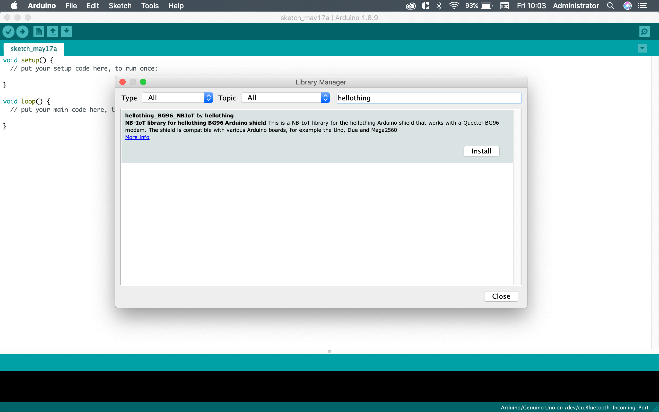Expand the tab options triangle menu
This screenshot has height=412, width=659.
[642, 48]
